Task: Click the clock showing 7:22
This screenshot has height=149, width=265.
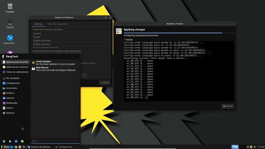Action: click(261, 147)
